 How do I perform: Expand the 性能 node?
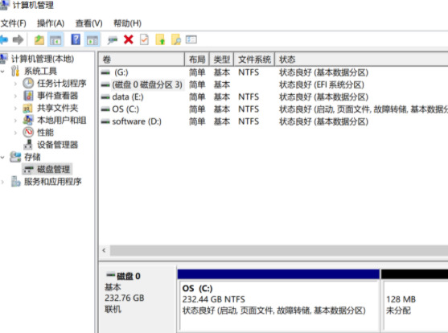coord(15,133)
